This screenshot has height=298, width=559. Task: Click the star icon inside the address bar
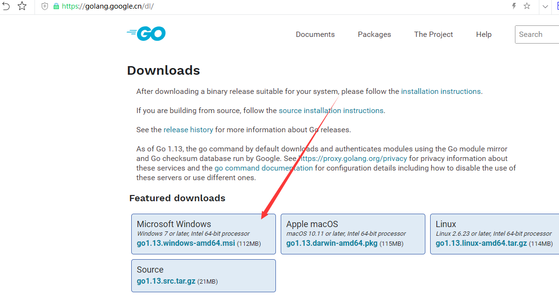click(527, 6)
